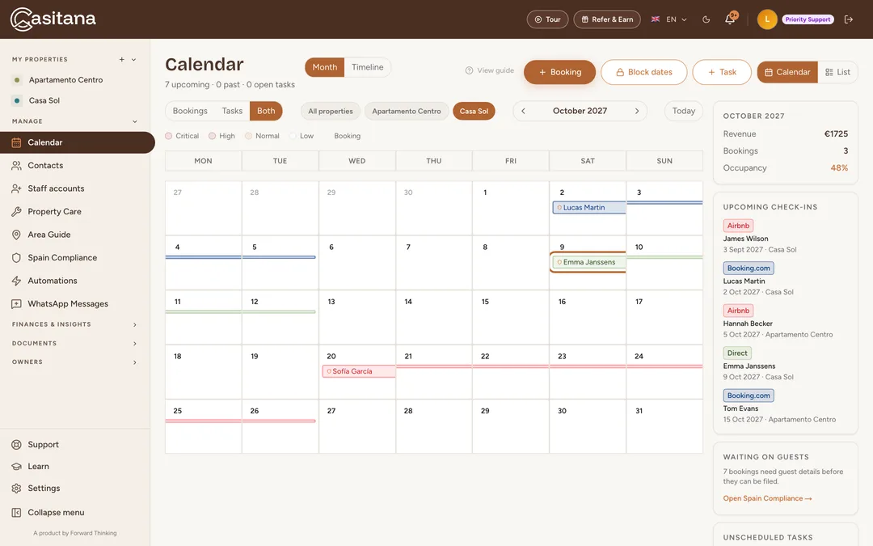
Task: Open Staff accounts
Action: click(x=78, y=188)
